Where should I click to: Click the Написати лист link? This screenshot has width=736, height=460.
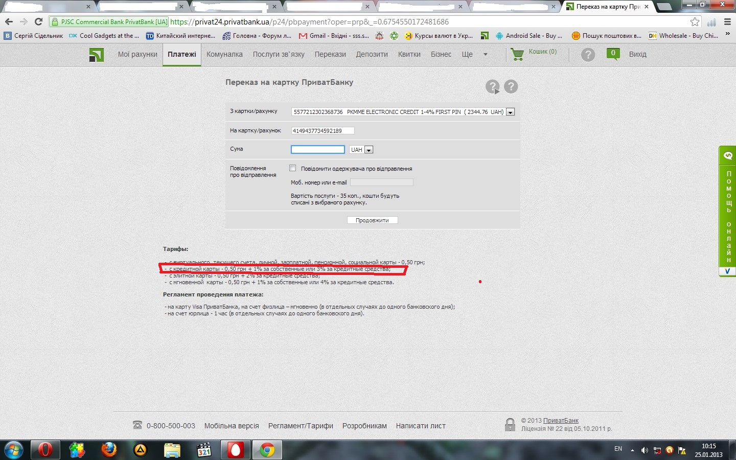point(421,426)
